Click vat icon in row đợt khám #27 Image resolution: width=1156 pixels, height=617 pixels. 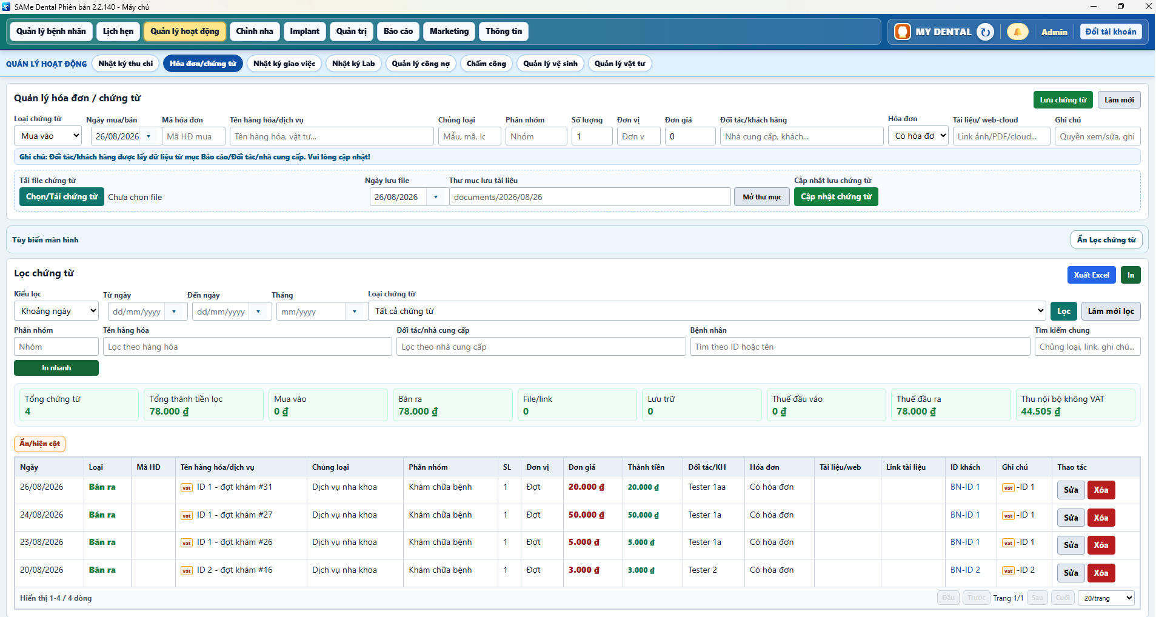pos(187,516)
